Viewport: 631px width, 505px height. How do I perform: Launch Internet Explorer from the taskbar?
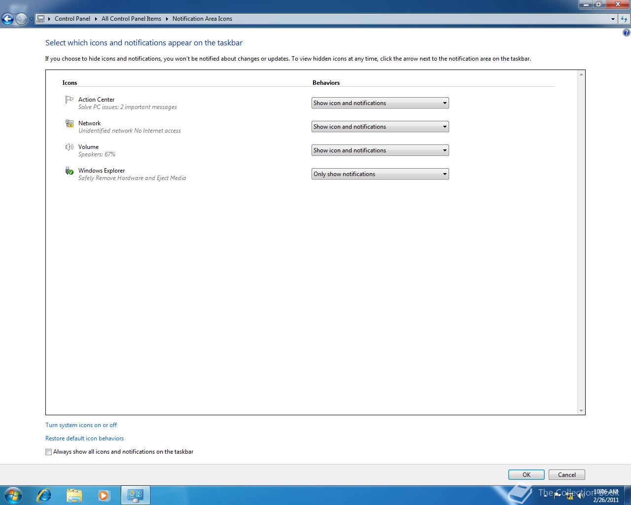click(x=44, y=495)
